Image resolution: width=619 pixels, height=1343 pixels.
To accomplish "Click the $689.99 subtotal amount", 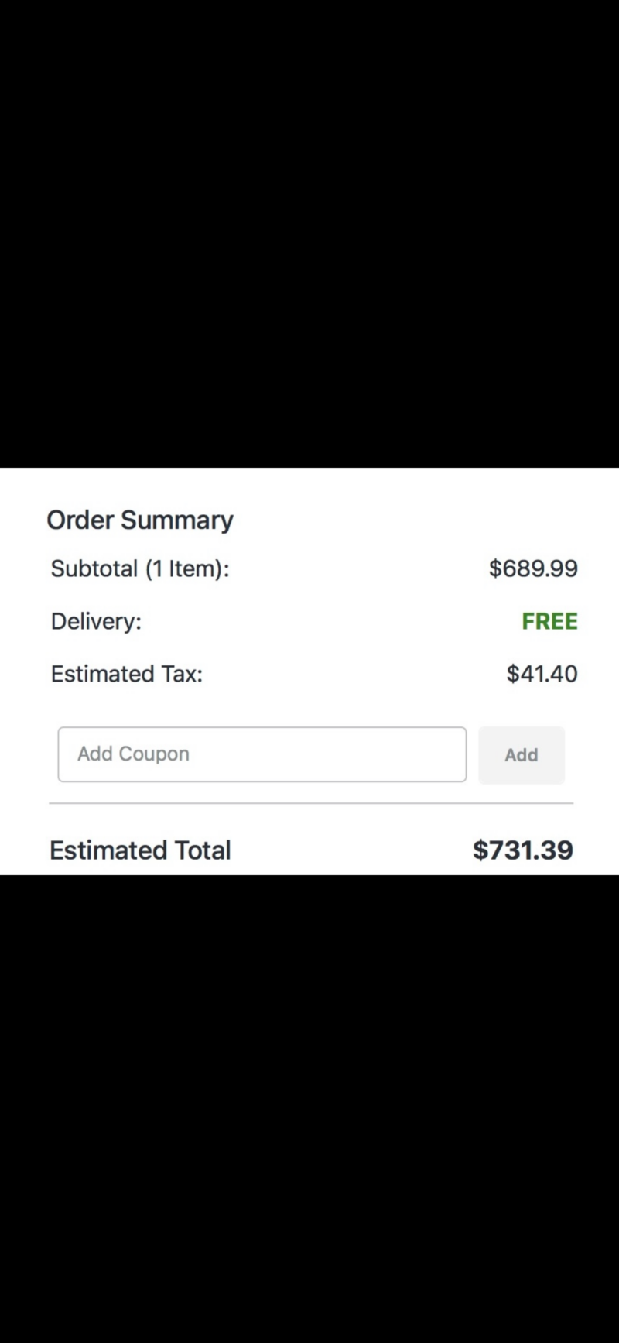I will 533,568.
